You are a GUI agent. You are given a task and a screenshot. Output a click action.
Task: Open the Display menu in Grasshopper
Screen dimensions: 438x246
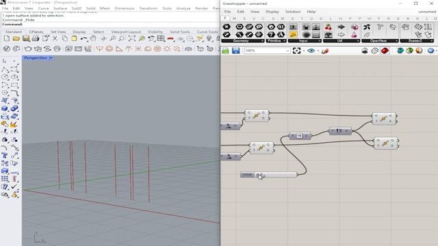click(272, 12)
